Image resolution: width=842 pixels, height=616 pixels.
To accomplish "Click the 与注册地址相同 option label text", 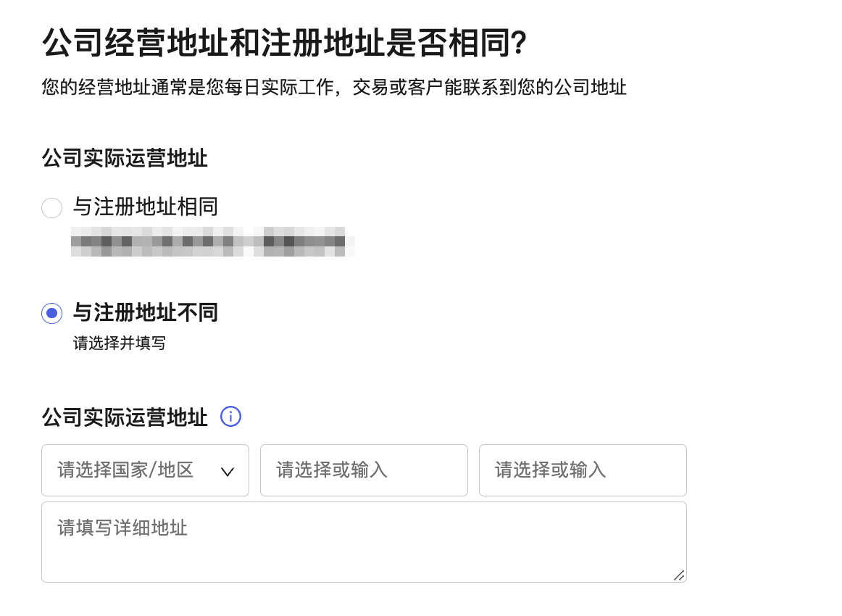I will tap(146, 207).
